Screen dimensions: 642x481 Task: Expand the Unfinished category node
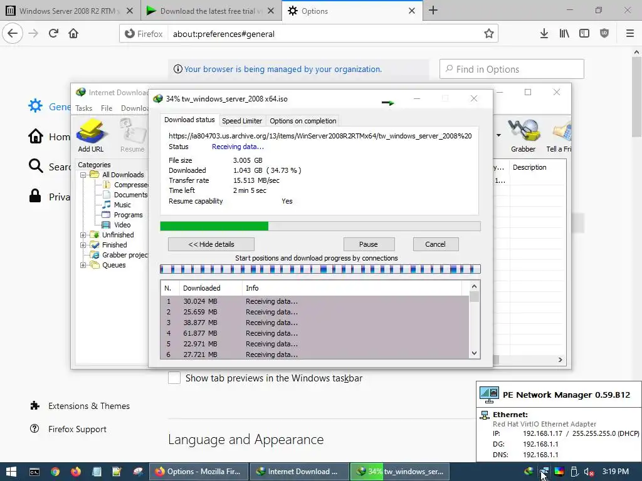[83, 235]
